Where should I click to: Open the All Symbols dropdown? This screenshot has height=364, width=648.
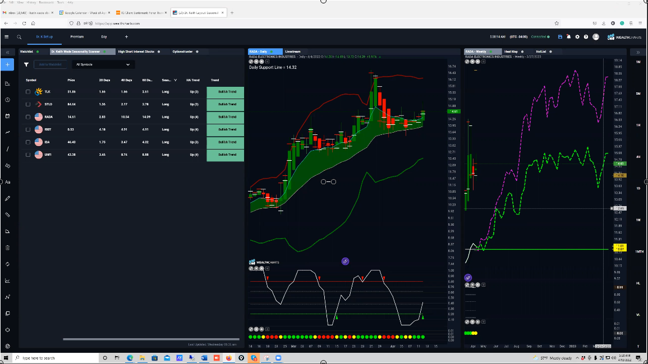point(103,65)
